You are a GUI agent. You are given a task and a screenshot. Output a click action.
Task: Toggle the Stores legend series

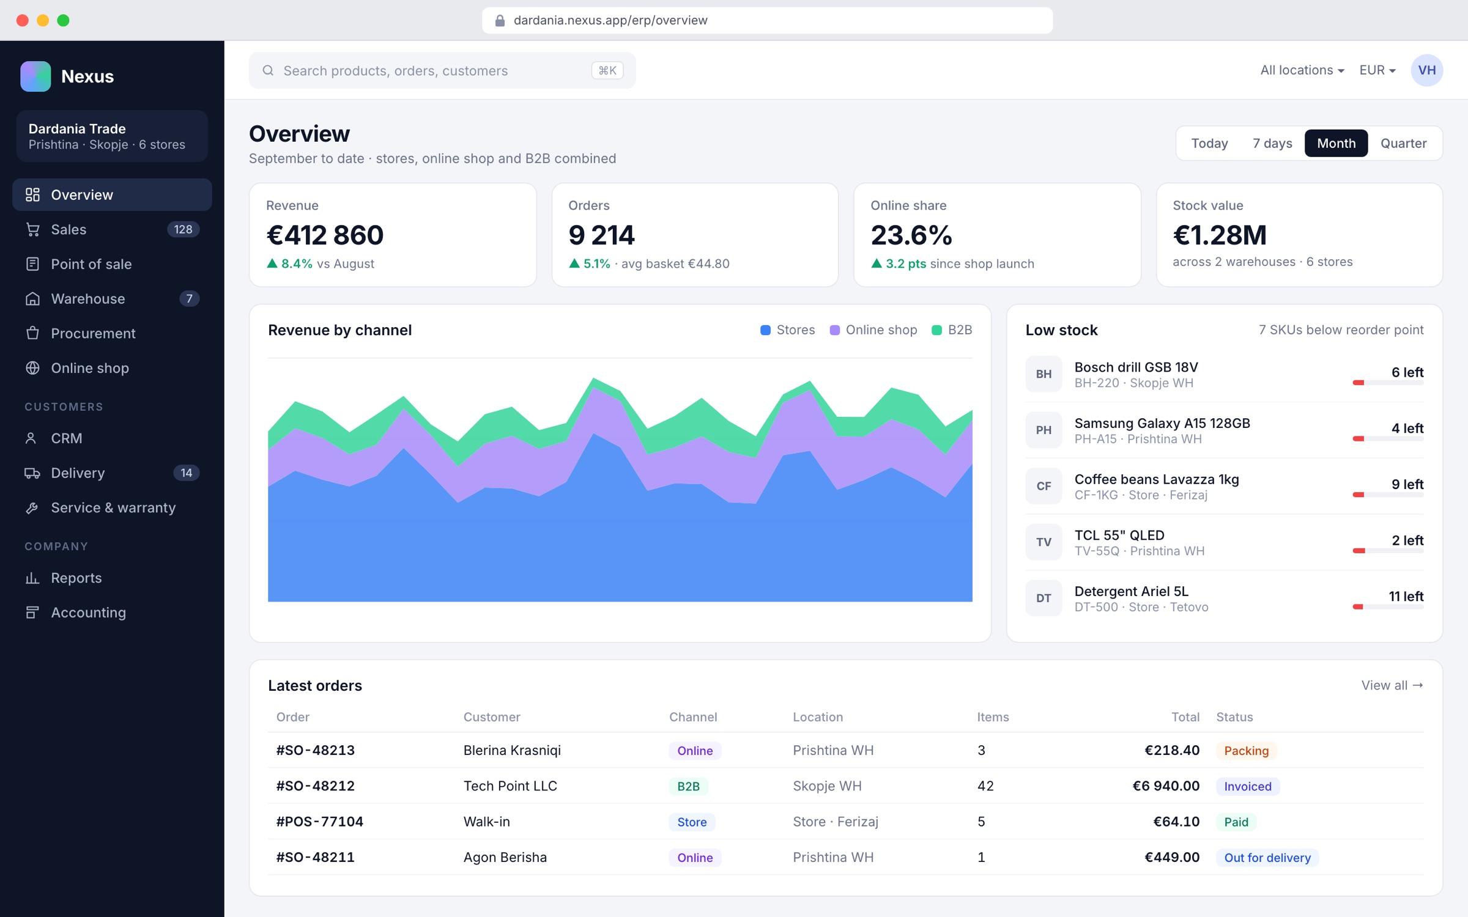pyautogui.click(x=787, y=330)
